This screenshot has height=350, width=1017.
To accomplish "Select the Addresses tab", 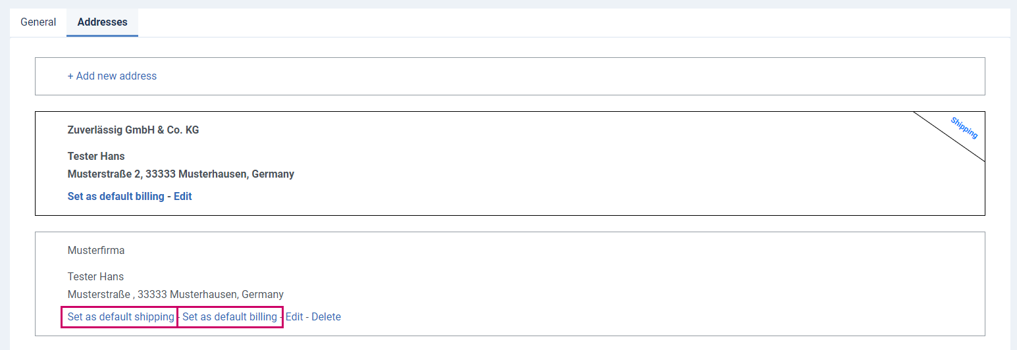I will [102, 22].
